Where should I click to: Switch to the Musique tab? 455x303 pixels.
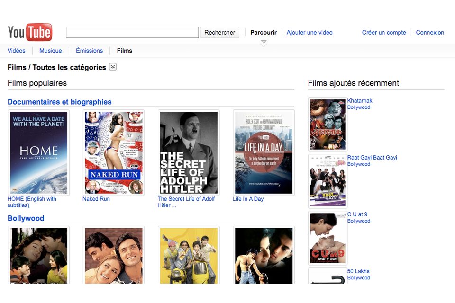(x=51, y=51)
